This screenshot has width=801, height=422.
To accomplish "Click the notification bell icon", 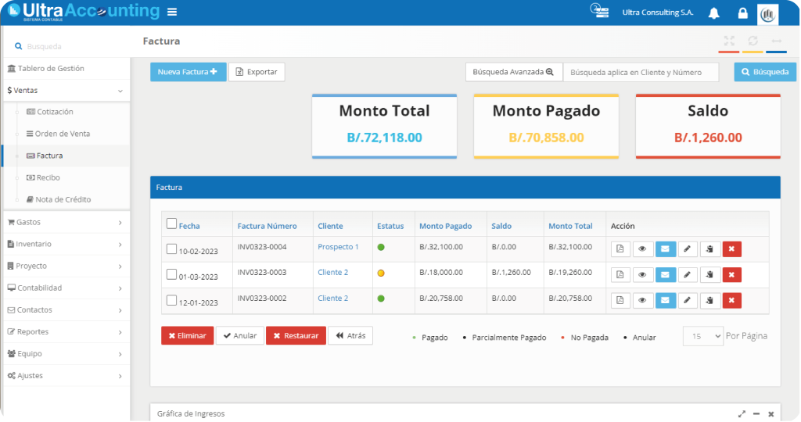I will (713, 13).
